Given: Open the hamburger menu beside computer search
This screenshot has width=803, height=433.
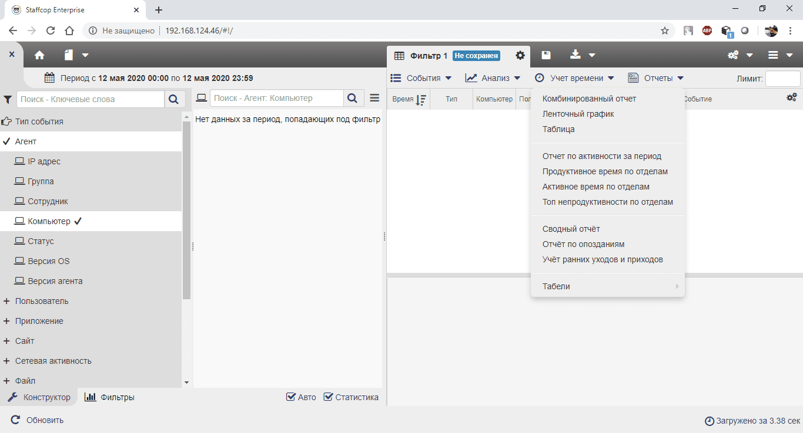Looking at the screenshot, I should 374,99.
